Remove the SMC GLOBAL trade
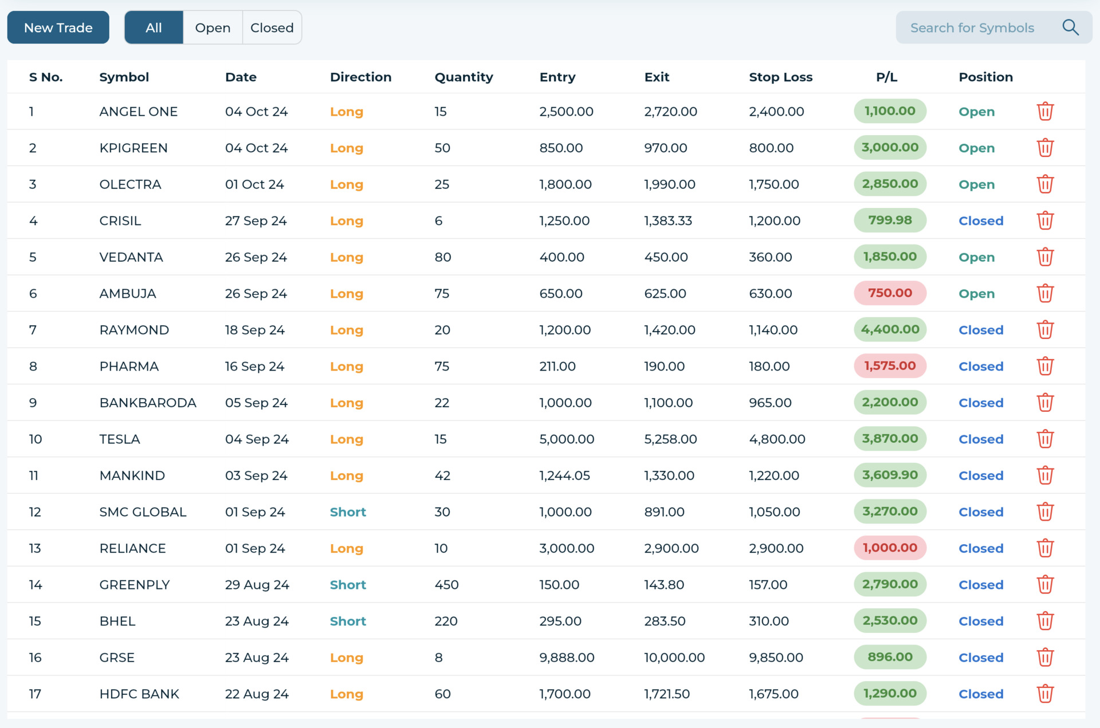 pos(1045,511)
